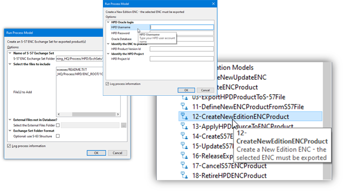
Task: Collapse the Exchange Set Folder Format section
Action: tap(10, 130)
